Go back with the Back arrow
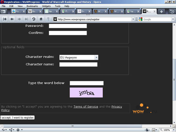176x132 pixels. tap(12, 19)
